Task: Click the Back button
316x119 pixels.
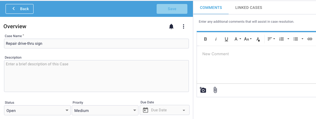Action: pyautogui.click(x=20, y=9)
